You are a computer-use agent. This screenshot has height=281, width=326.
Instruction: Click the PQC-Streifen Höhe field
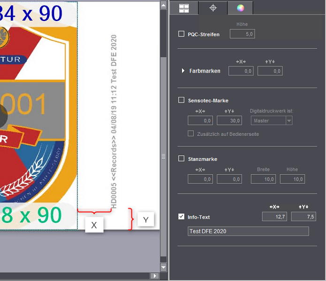click(x=242, y=34)
